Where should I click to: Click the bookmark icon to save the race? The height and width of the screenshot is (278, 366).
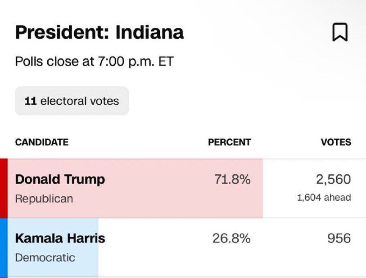coord(340,32)
